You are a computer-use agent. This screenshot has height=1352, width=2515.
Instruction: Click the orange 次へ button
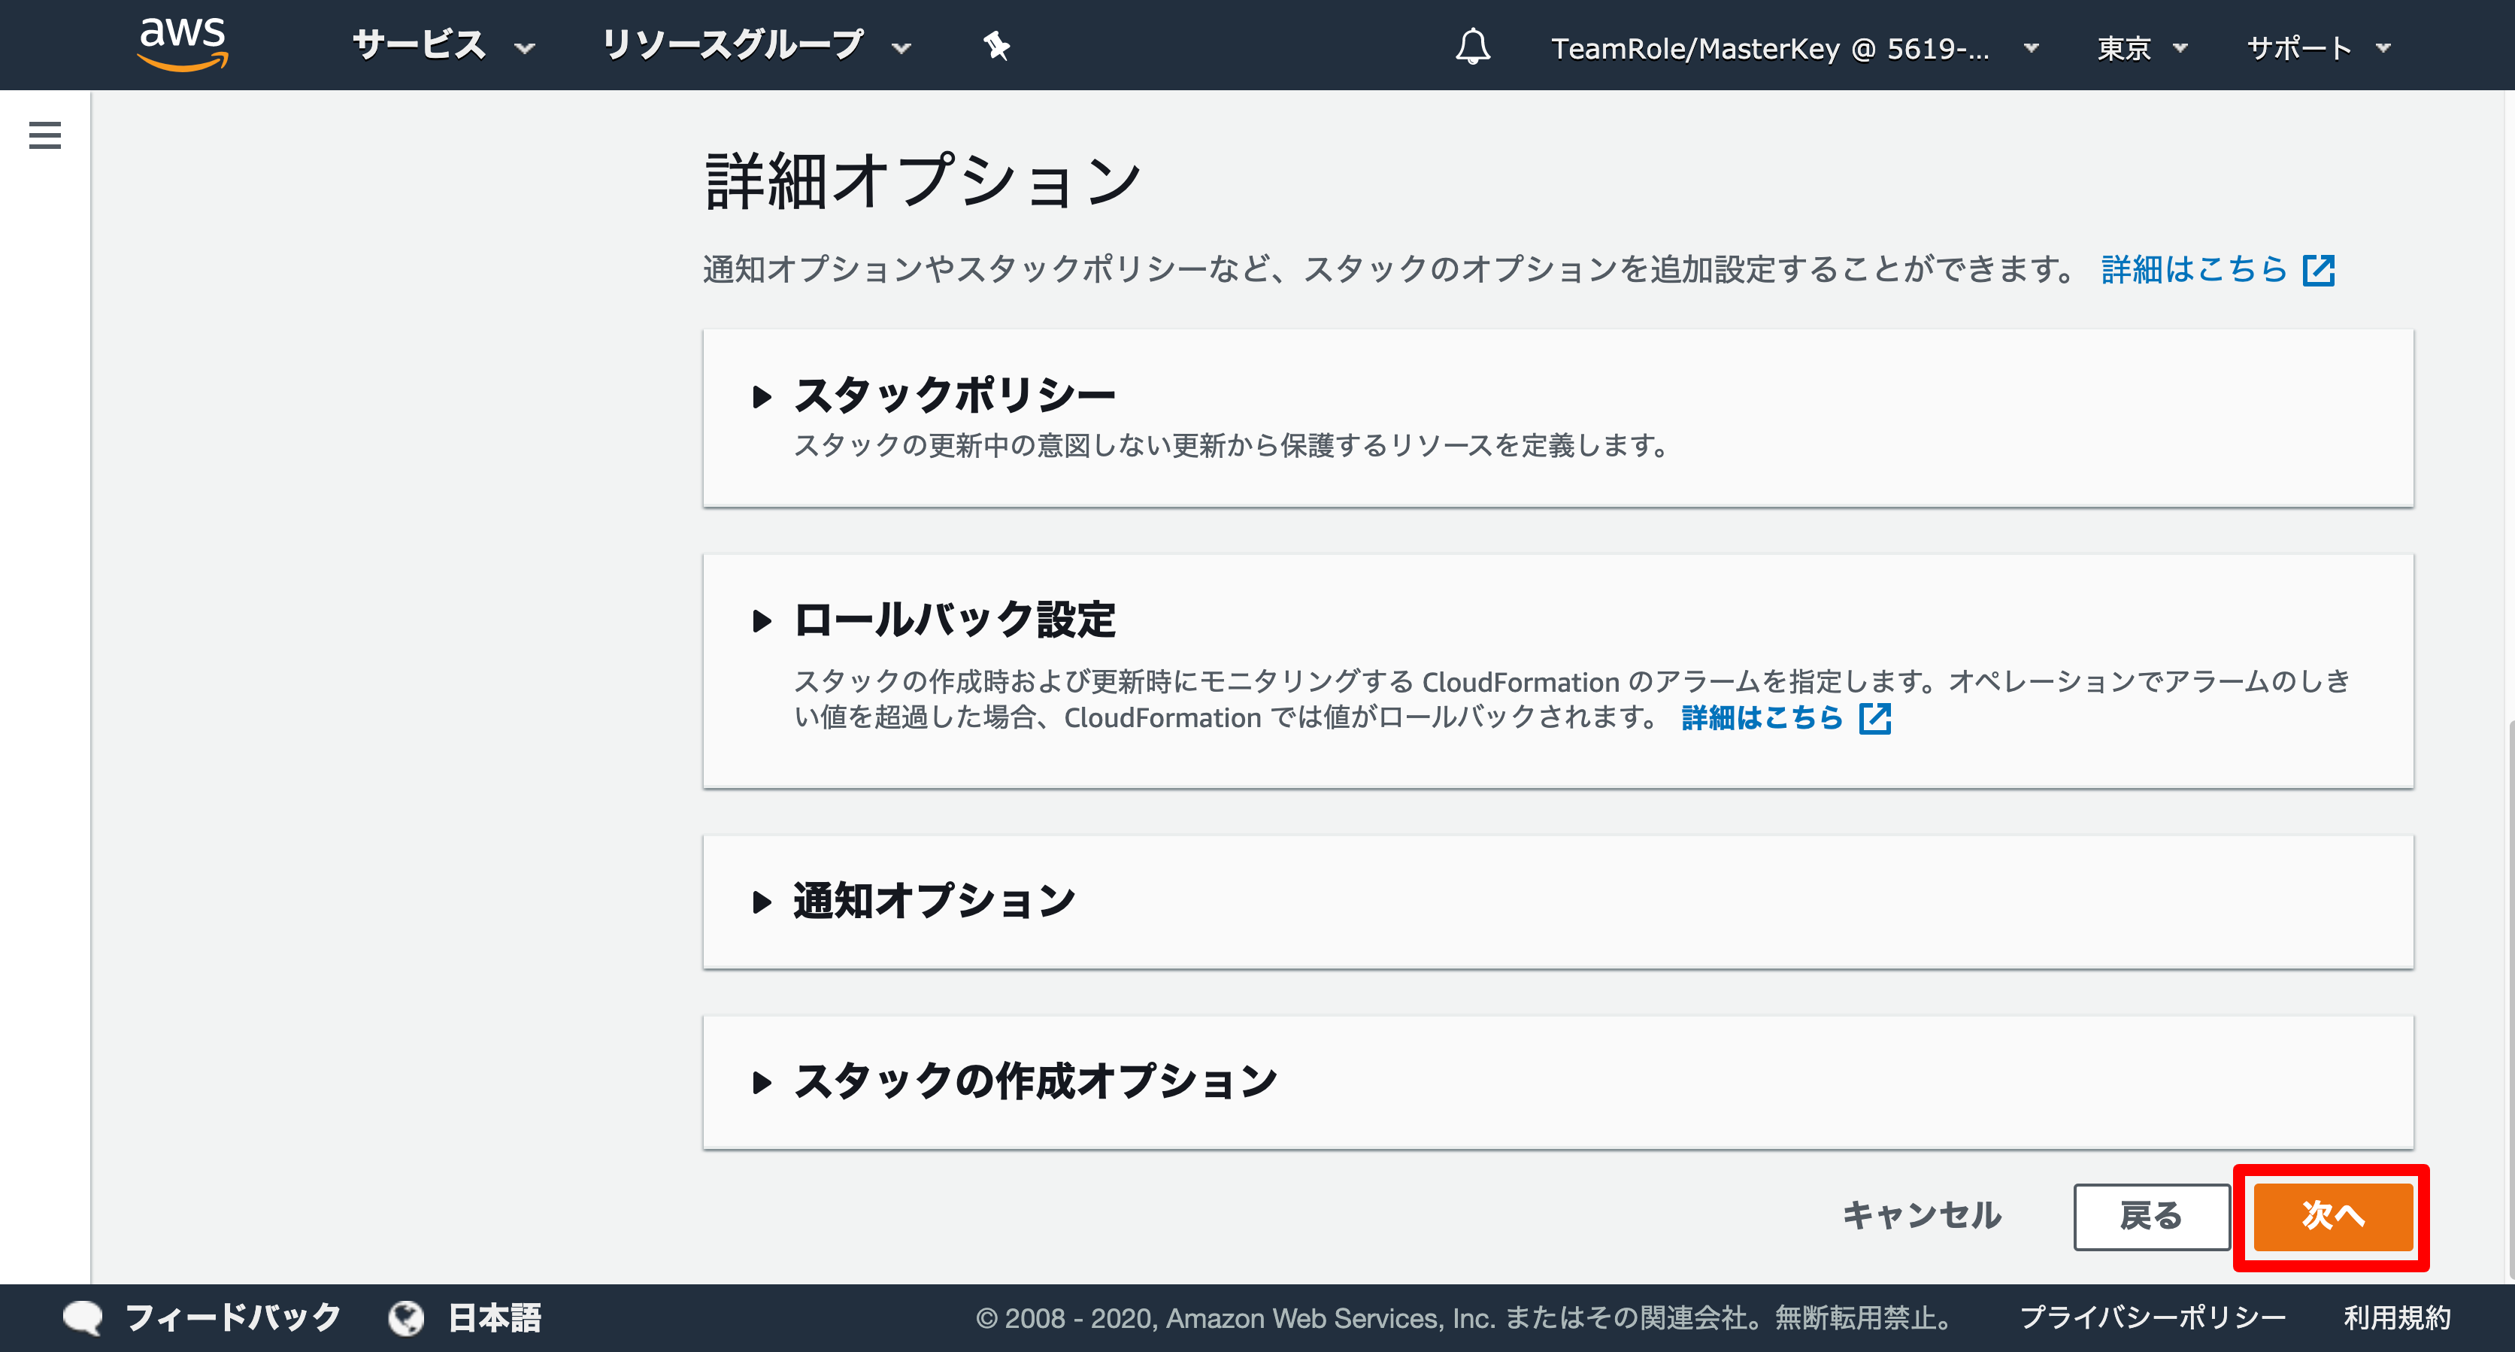coord(2332,1217)
